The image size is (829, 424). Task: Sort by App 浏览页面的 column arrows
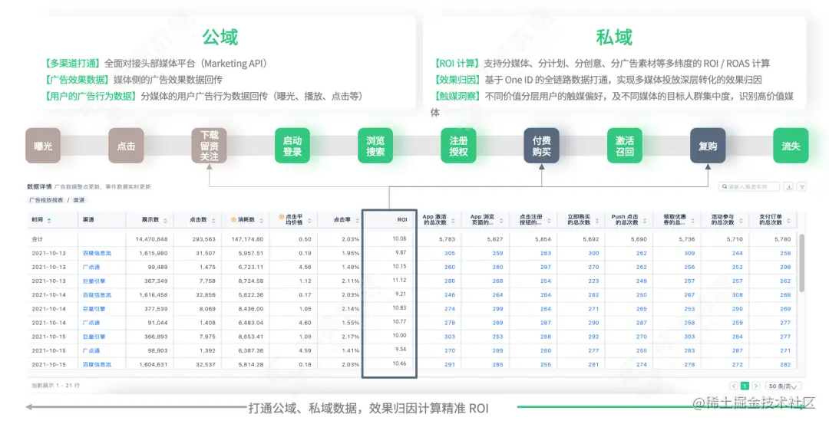coord(501,220)
